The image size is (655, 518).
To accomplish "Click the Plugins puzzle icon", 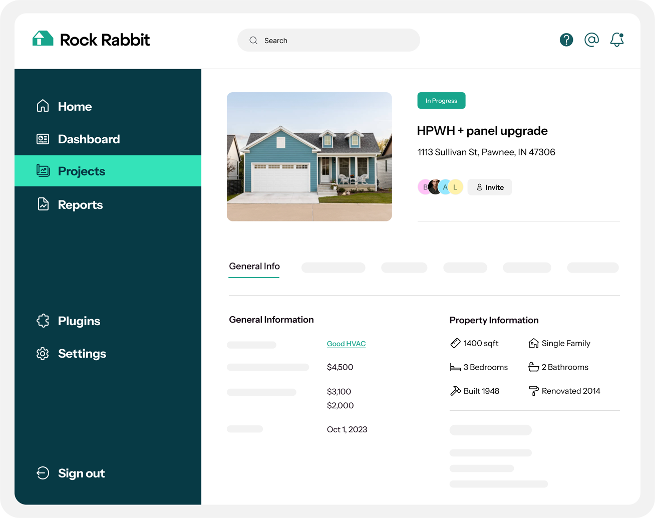I will point(43,321).
